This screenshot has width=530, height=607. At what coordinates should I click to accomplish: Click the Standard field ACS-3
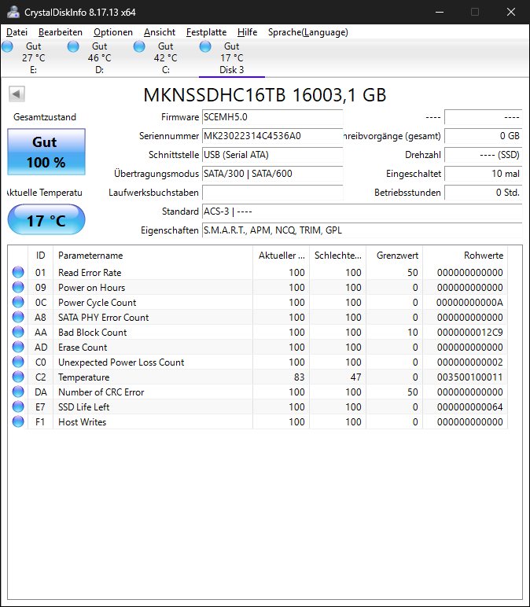(x=362, y=212)
